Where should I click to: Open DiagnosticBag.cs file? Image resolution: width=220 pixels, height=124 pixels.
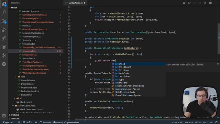[x=29, y=87]
